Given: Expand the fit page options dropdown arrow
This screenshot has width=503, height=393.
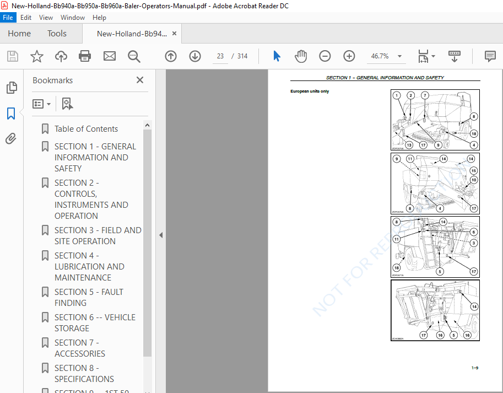Looking at the screenshot, I should (x=433, y=56).
